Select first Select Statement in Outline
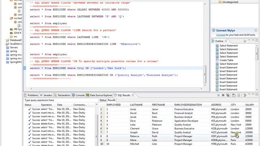The image size is (260, 146). coord(228,45)
